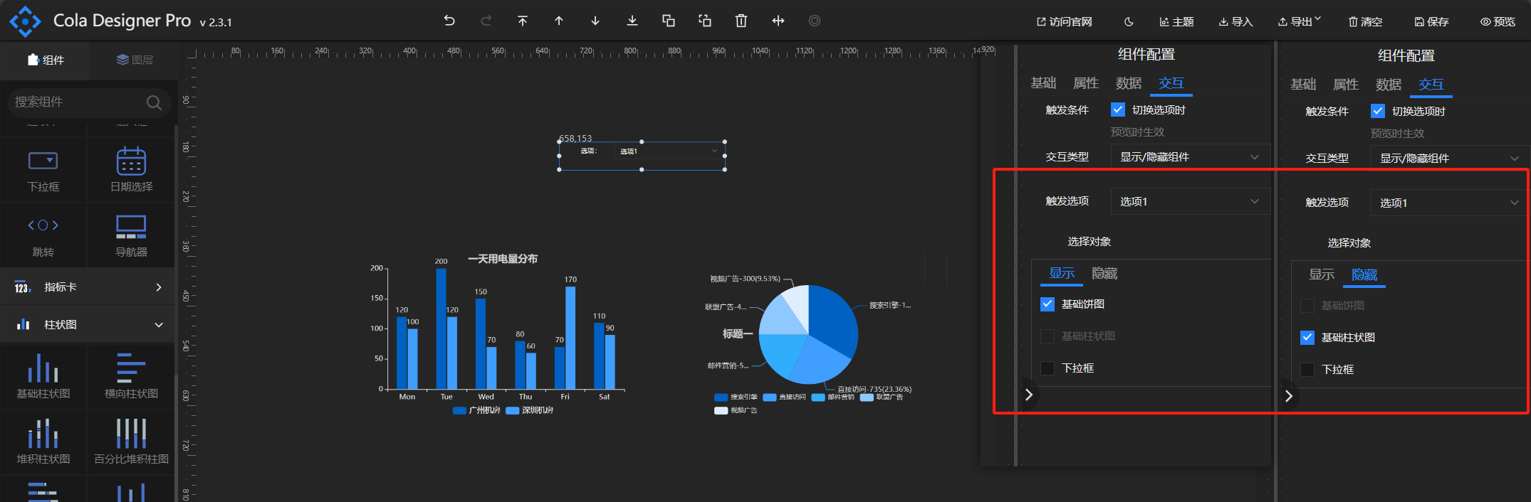Switch to the 图层 layers tab

[x=135, y=60]
